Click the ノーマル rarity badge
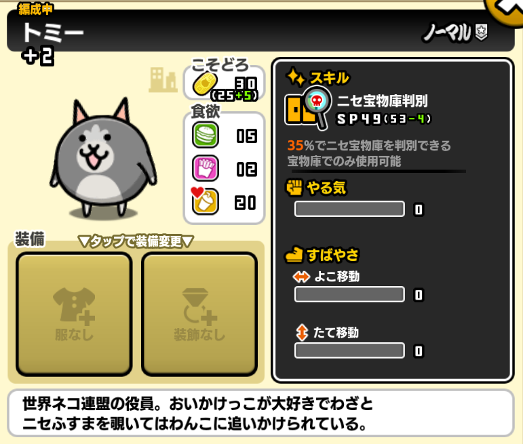The width and height of the screenshot is (523, 444). click(455, 33)
